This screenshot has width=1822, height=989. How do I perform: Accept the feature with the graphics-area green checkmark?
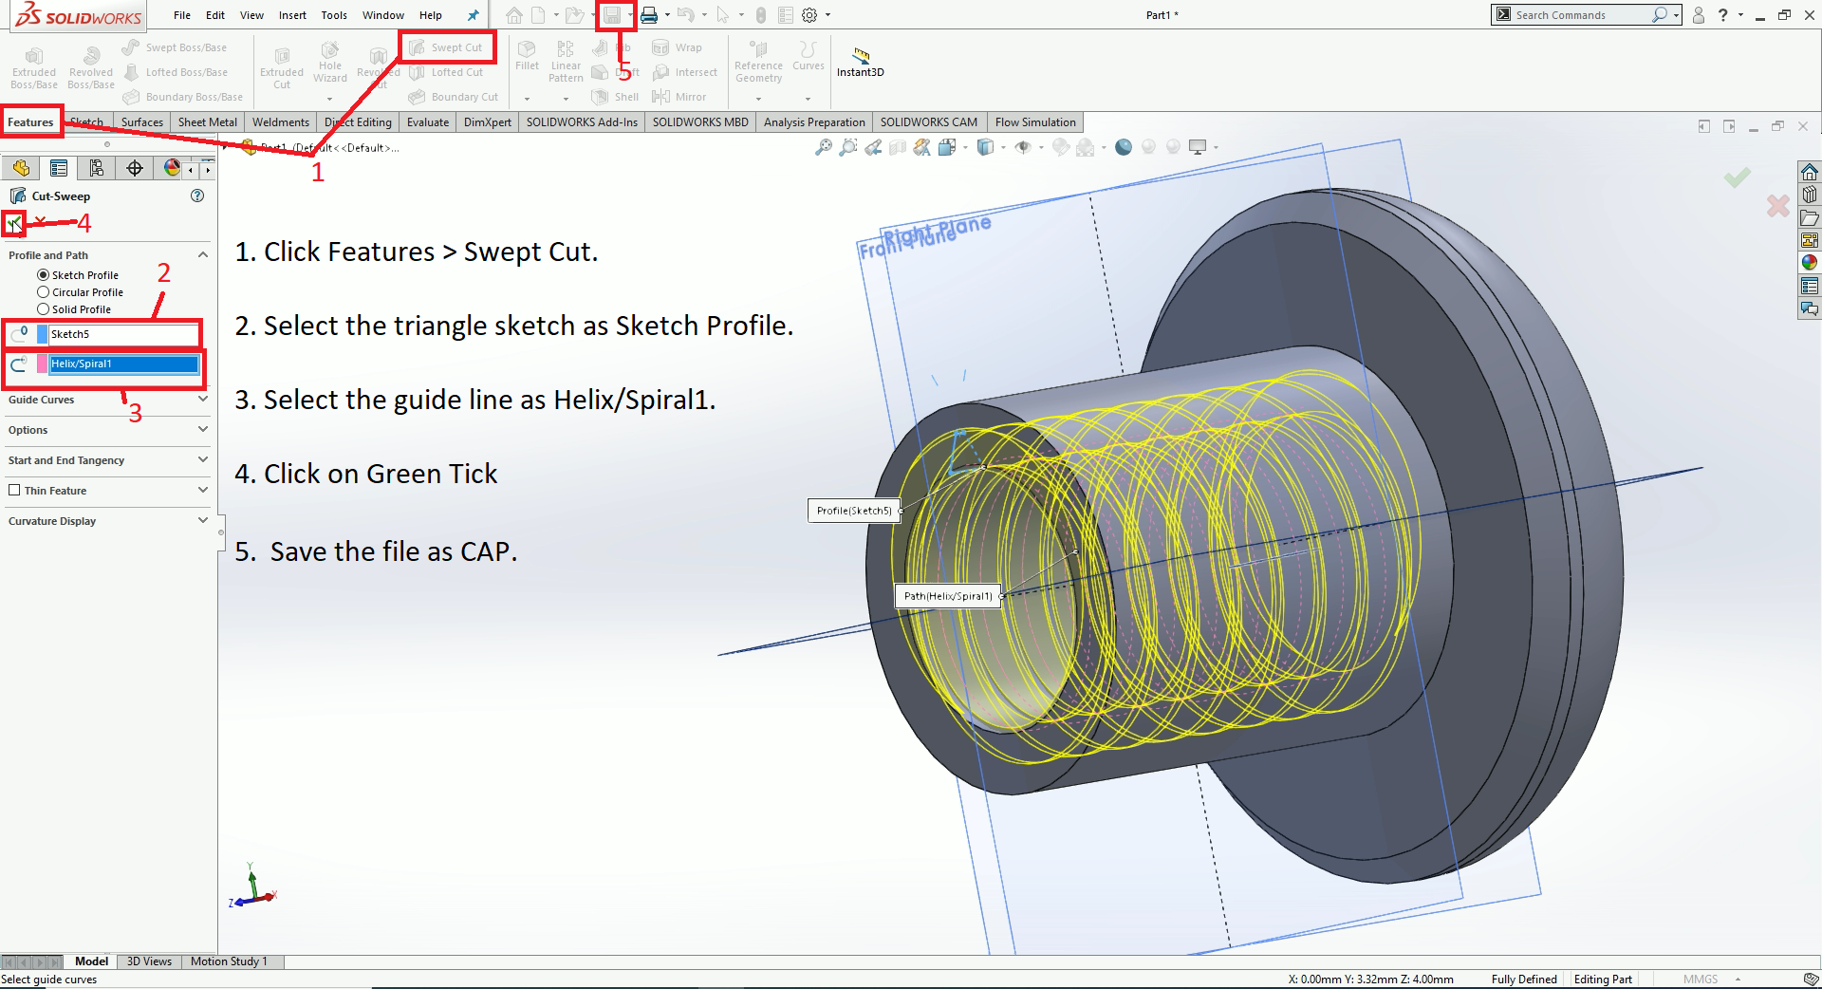point(1738,177)
